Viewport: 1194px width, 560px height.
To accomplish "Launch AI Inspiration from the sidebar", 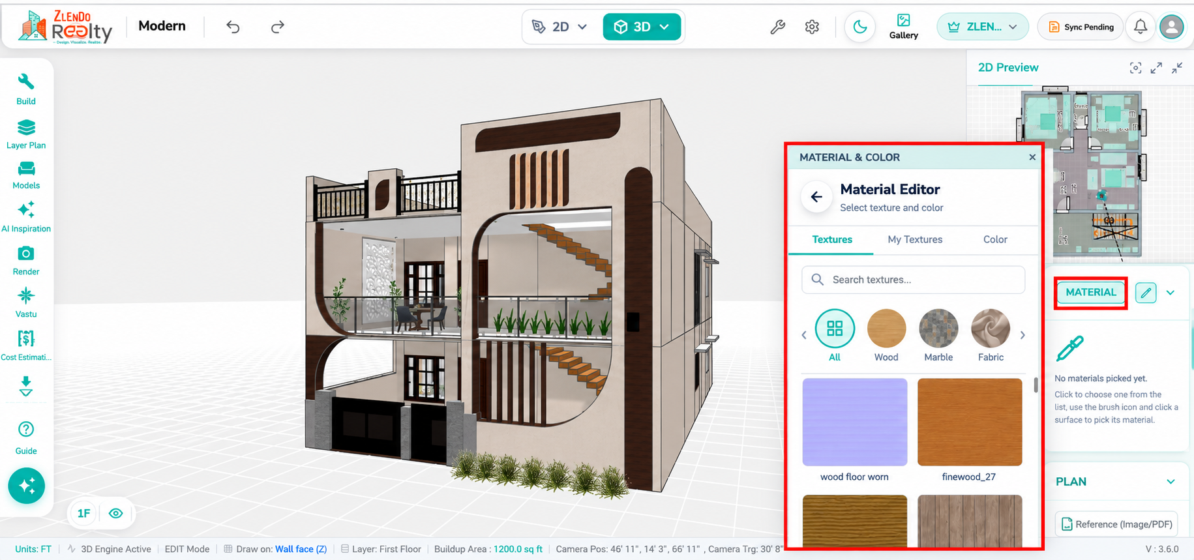I will coord(26,217).
